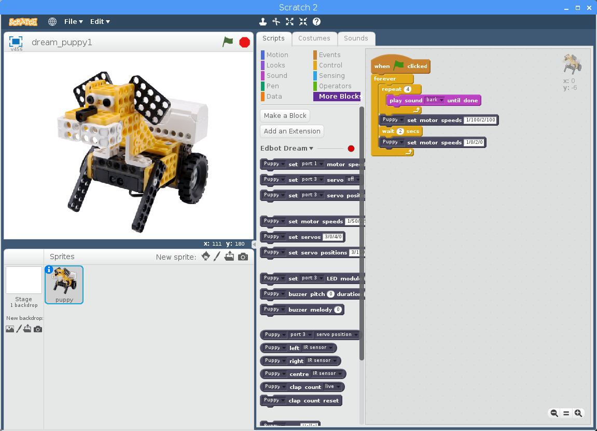Open live dropdown in clap count block
This screenshot has width=597, height=431.
(332, 386)
